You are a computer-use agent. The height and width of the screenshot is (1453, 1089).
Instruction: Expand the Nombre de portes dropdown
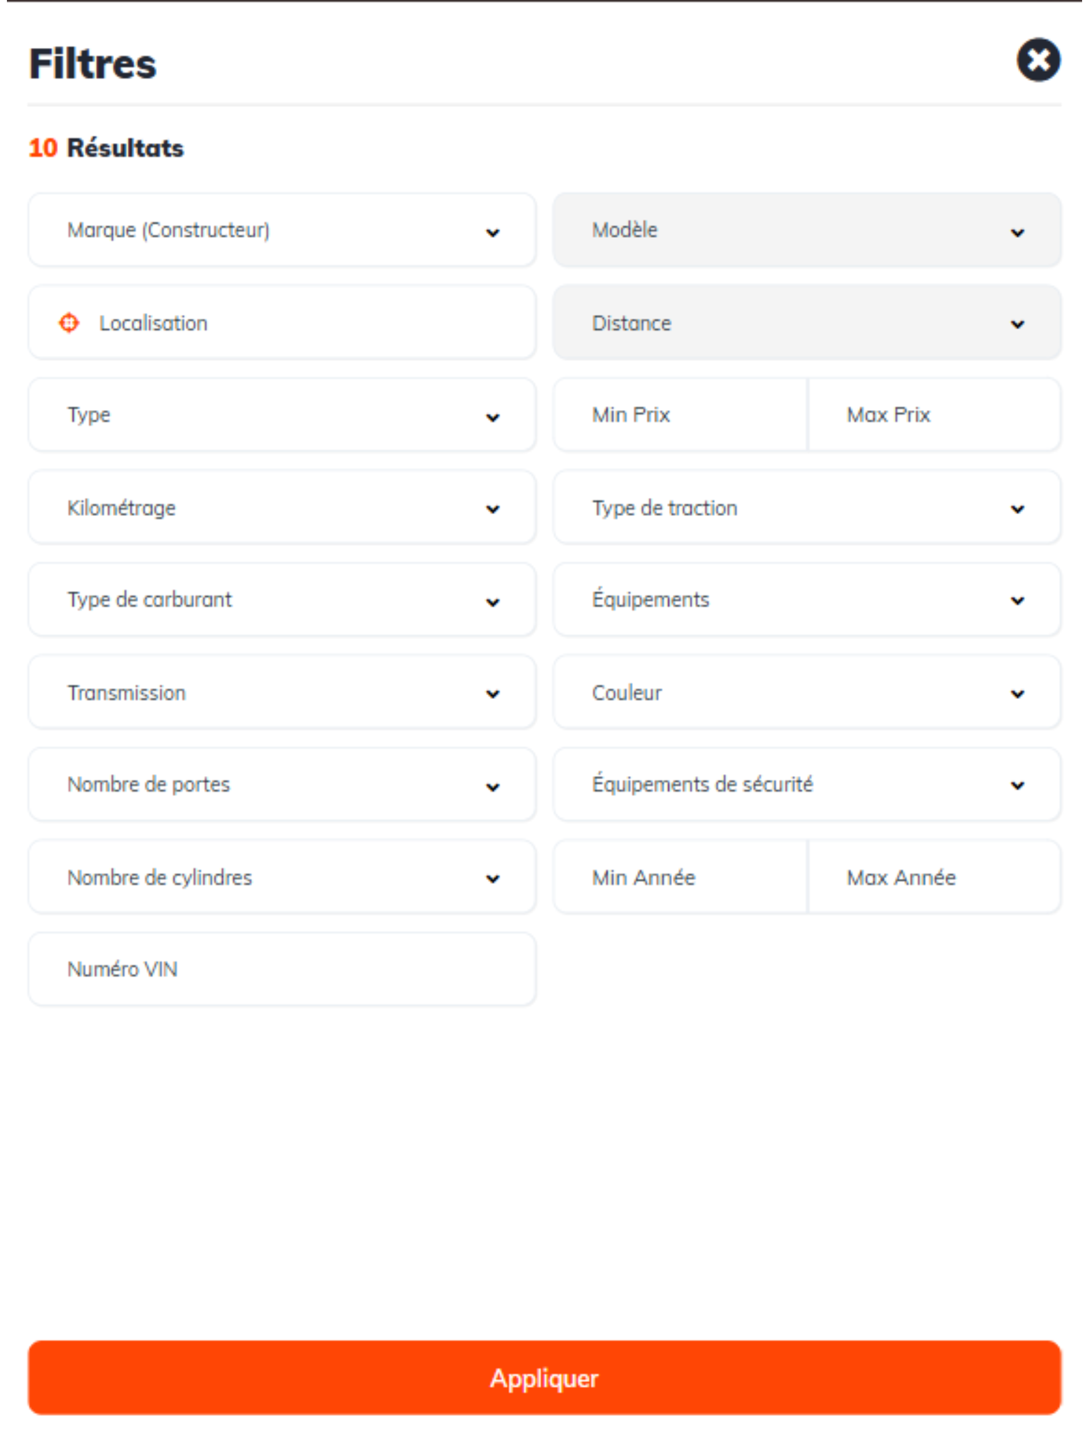pyautogui.click(x=282, y=785)
